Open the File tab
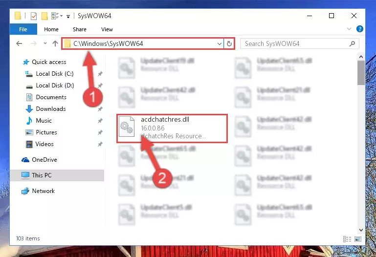Image resolution: width=376 pixels, height=257 pixels. click(x=23, y=29)
